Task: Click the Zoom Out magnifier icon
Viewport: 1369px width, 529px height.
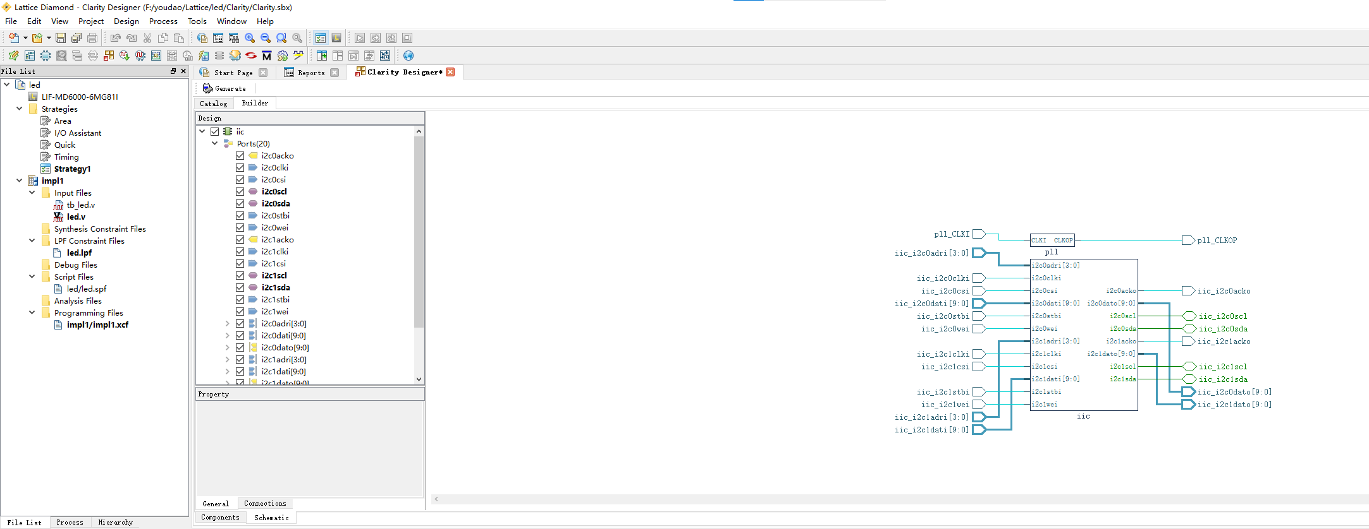Action: 266,38
